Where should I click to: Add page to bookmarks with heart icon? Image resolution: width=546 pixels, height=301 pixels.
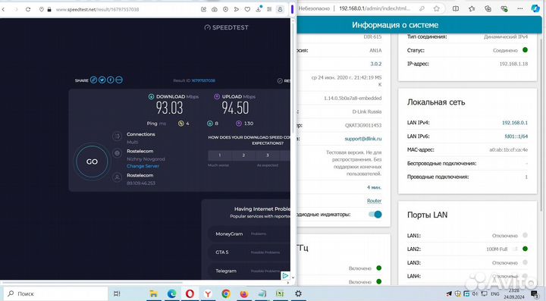click(x=247, y=9)
